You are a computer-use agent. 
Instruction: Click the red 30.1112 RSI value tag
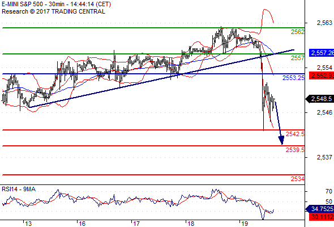[322, 217]
